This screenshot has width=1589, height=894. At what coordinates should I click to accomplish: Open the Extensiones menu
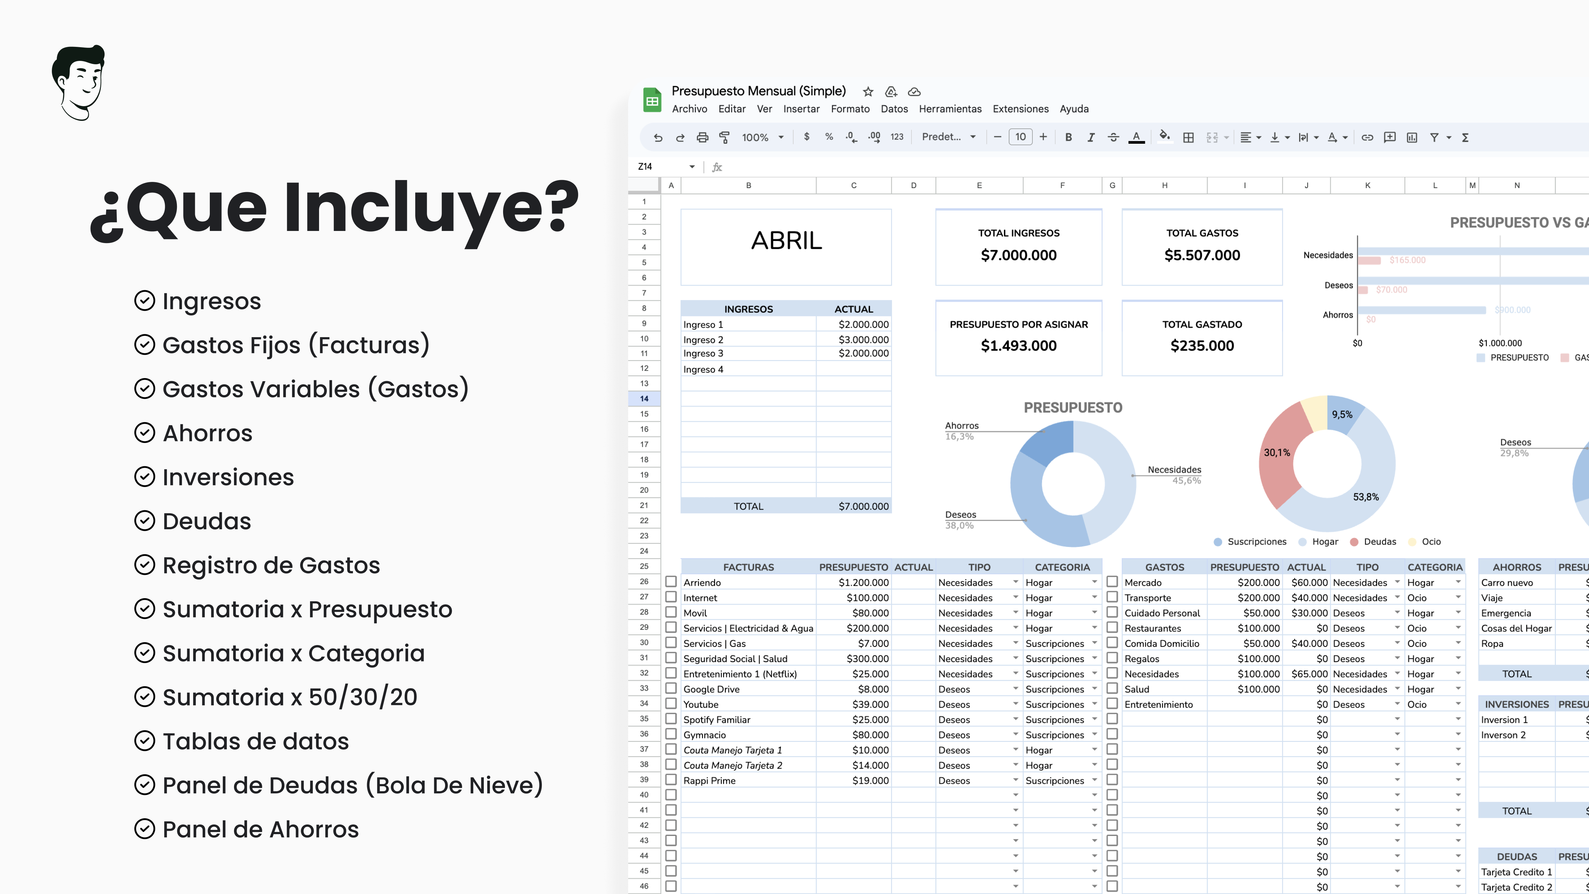[1020, 109]
